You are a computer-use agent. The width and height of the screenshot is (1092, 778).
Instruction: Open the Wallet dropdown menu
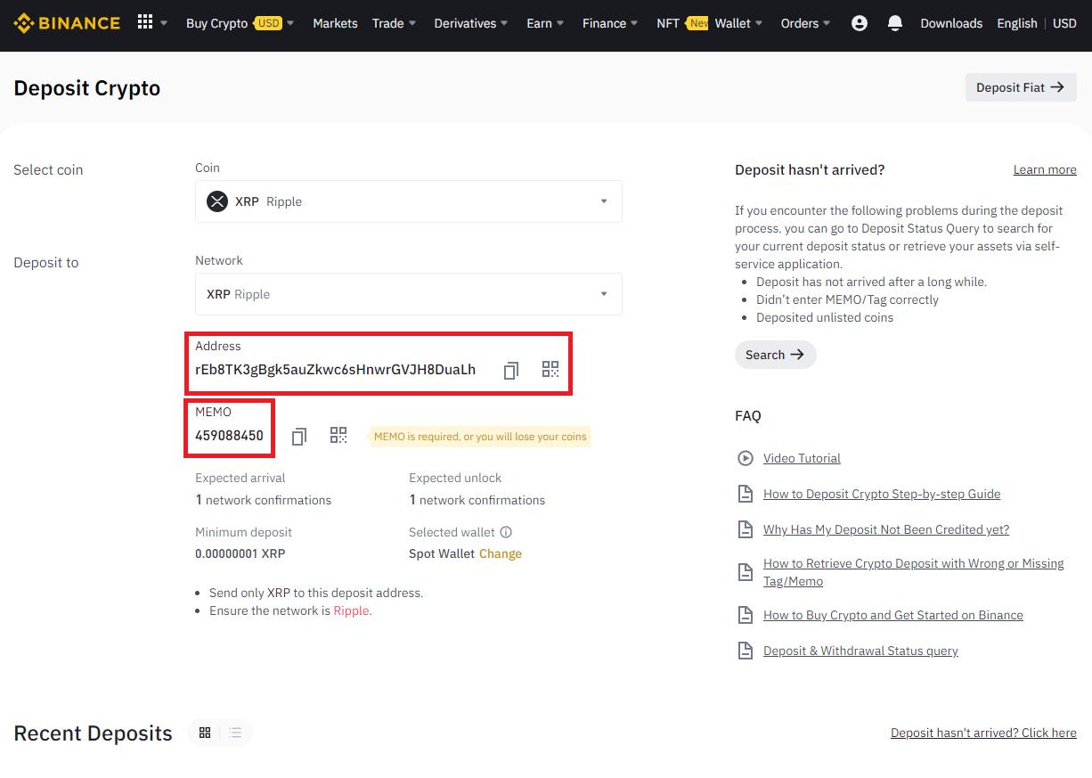click(738, 23)
